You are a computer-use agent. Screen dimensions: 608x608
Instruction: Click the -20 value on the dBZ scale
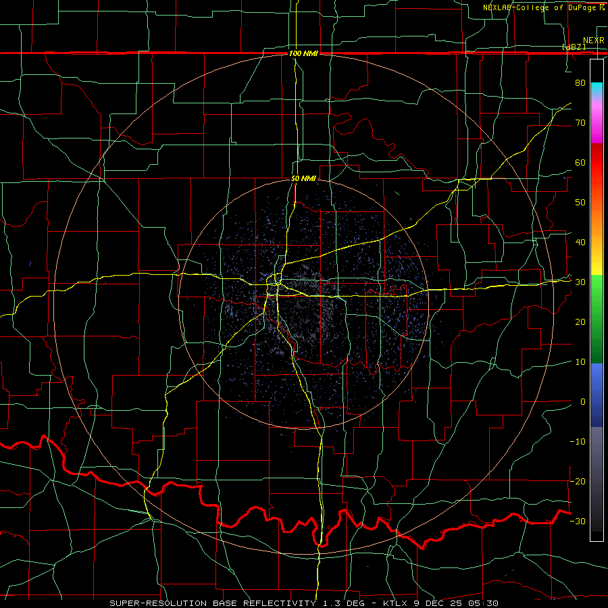(x=578, y=481)
